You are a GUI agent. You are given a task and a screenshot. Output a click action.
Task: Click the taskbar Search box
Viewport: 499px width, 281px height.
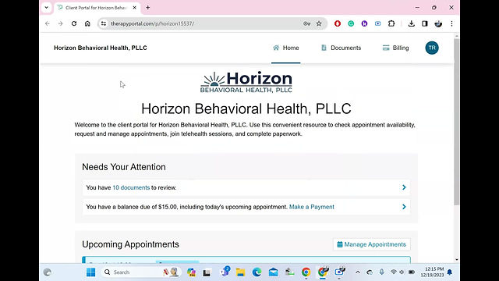click(140, 272)
